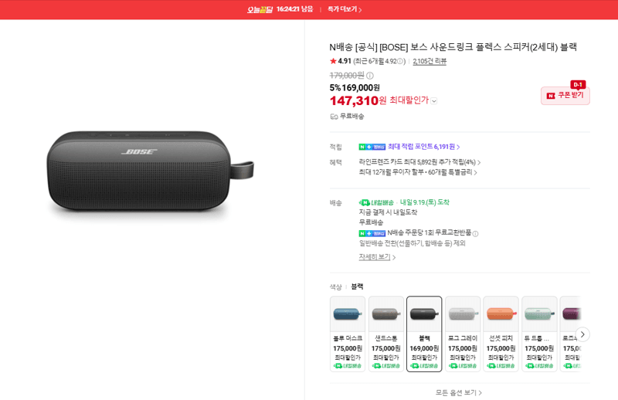Select the 샌드스톤 color option
The height and width of the screenshot is (400, 618).
pos(385,334)
